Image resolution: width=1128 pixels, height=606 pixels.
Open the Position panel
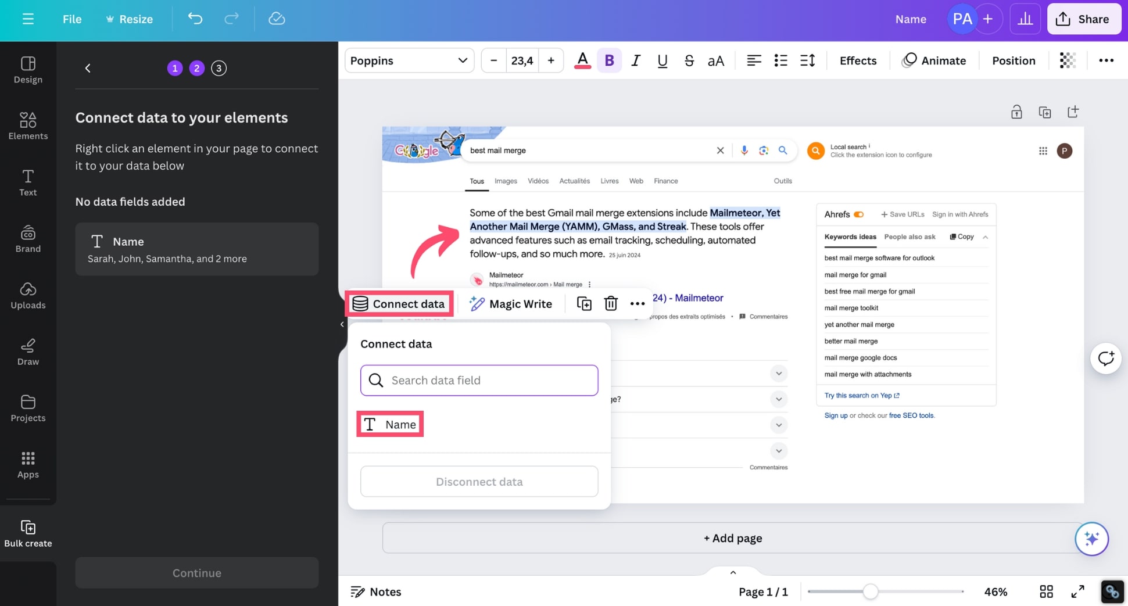[1014, 60]
